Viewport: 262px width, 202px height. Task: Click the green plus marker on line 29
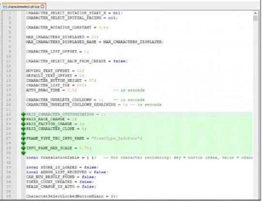23,148
